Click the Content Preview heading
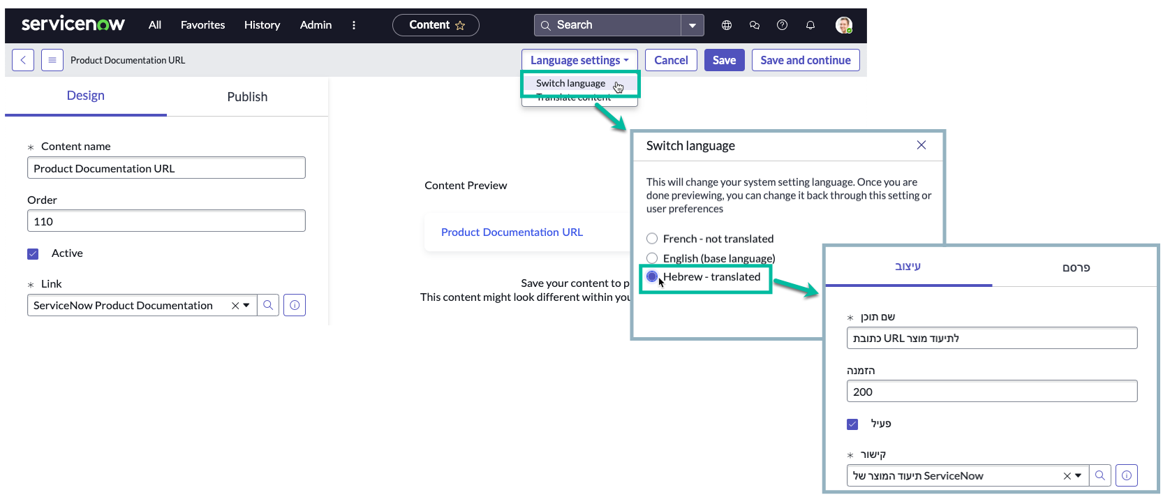1170x504 pixels. pyautogui.click(x=466, y=186)
